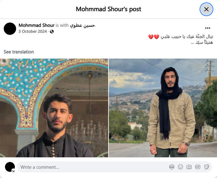The image size is (217, 178).
Task: Open the GIF picker icon
Action: click(198, 167)
